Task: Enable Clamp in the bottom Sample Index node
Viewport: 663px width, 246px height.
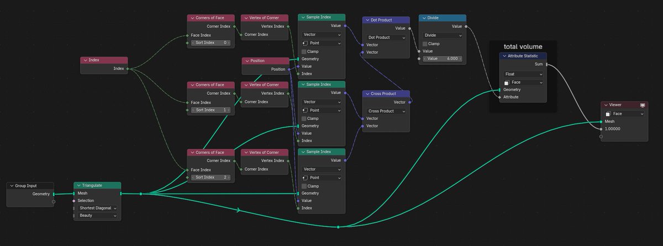Action: pos(304,186)
